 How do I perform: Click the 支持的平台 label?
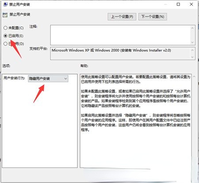tap(38, 49)
